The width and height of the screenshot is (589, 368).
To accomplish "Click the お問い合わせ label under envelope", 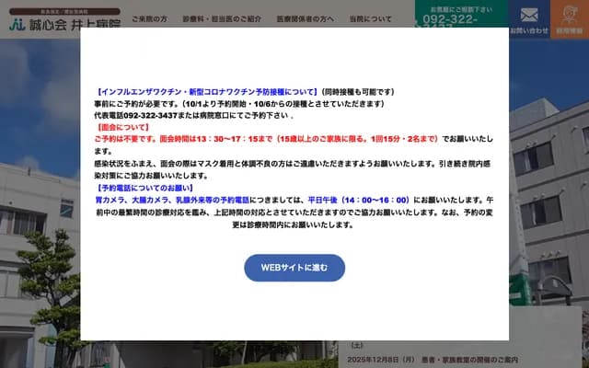I will (528, 30).
